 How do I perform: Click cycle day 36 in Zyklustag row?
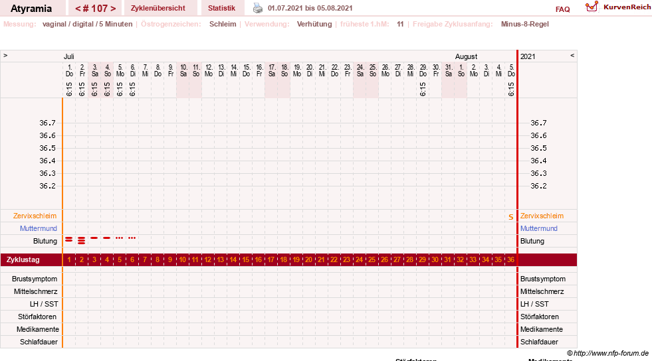pyautogui.click(x=510, y=259)
